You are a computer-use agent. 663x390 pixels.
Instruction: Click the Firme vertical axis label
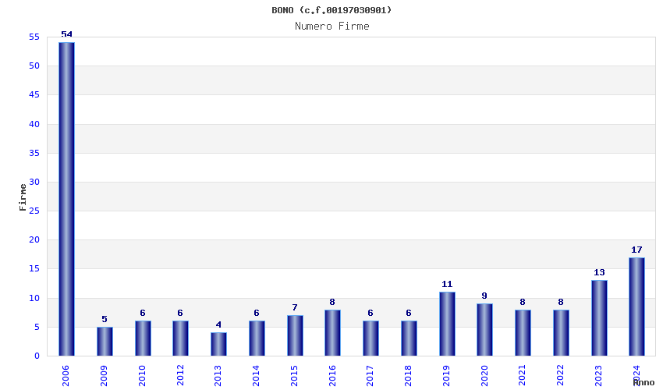[23, 197]
